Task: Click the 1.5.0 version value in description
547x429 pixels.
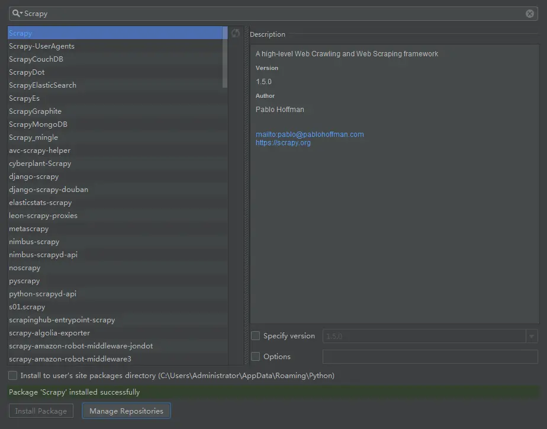Action: 263,82
